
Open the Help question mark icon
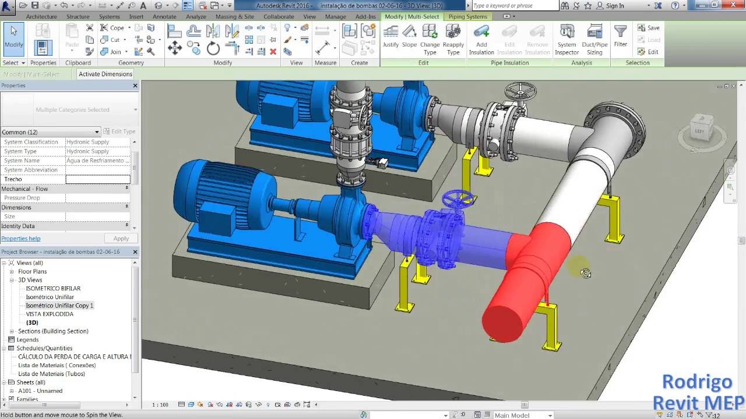[x=674, y=5]
